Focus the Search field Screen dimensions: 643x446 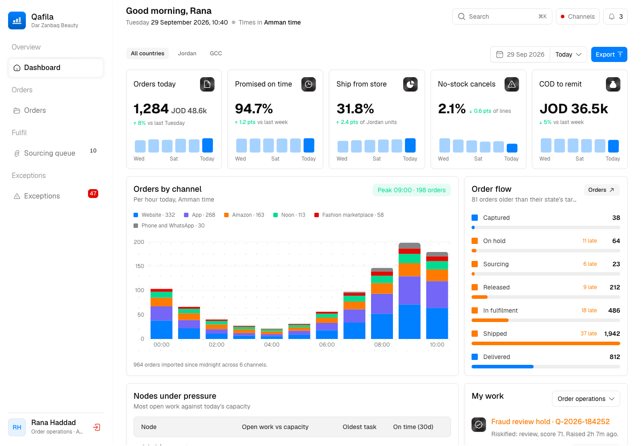coord(502,17)
